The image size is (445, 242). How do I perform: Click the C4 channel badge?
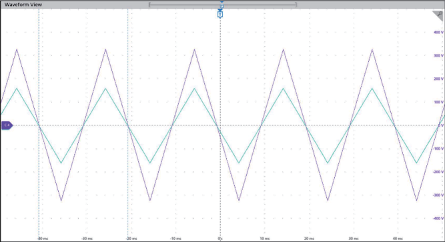pos(7,125)
